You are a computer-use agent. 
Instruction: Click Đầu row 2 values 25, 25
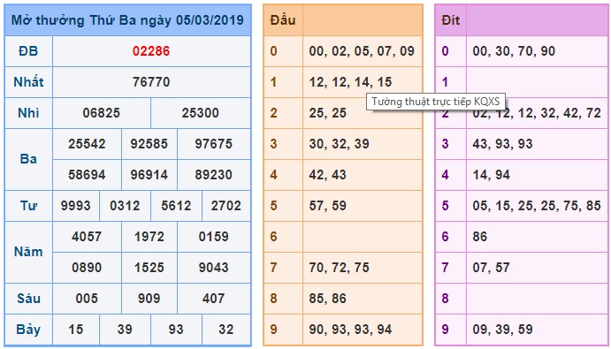328,113
